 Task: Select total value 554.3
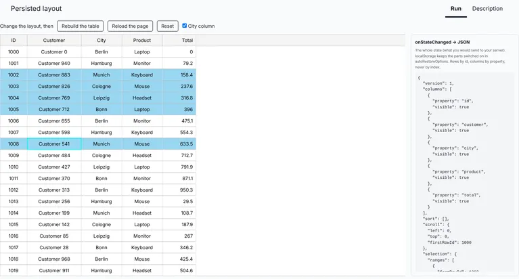coord(179,132)
